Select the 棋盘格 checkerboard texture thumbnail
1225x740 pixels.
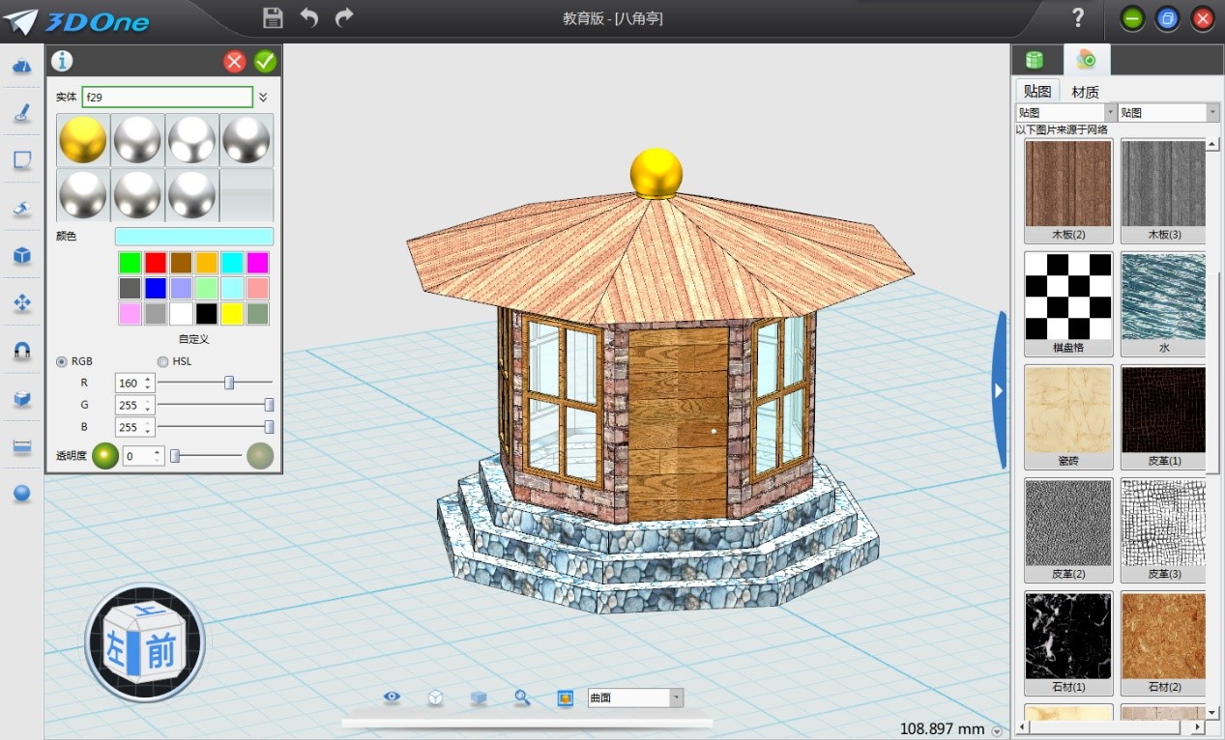1068,302
